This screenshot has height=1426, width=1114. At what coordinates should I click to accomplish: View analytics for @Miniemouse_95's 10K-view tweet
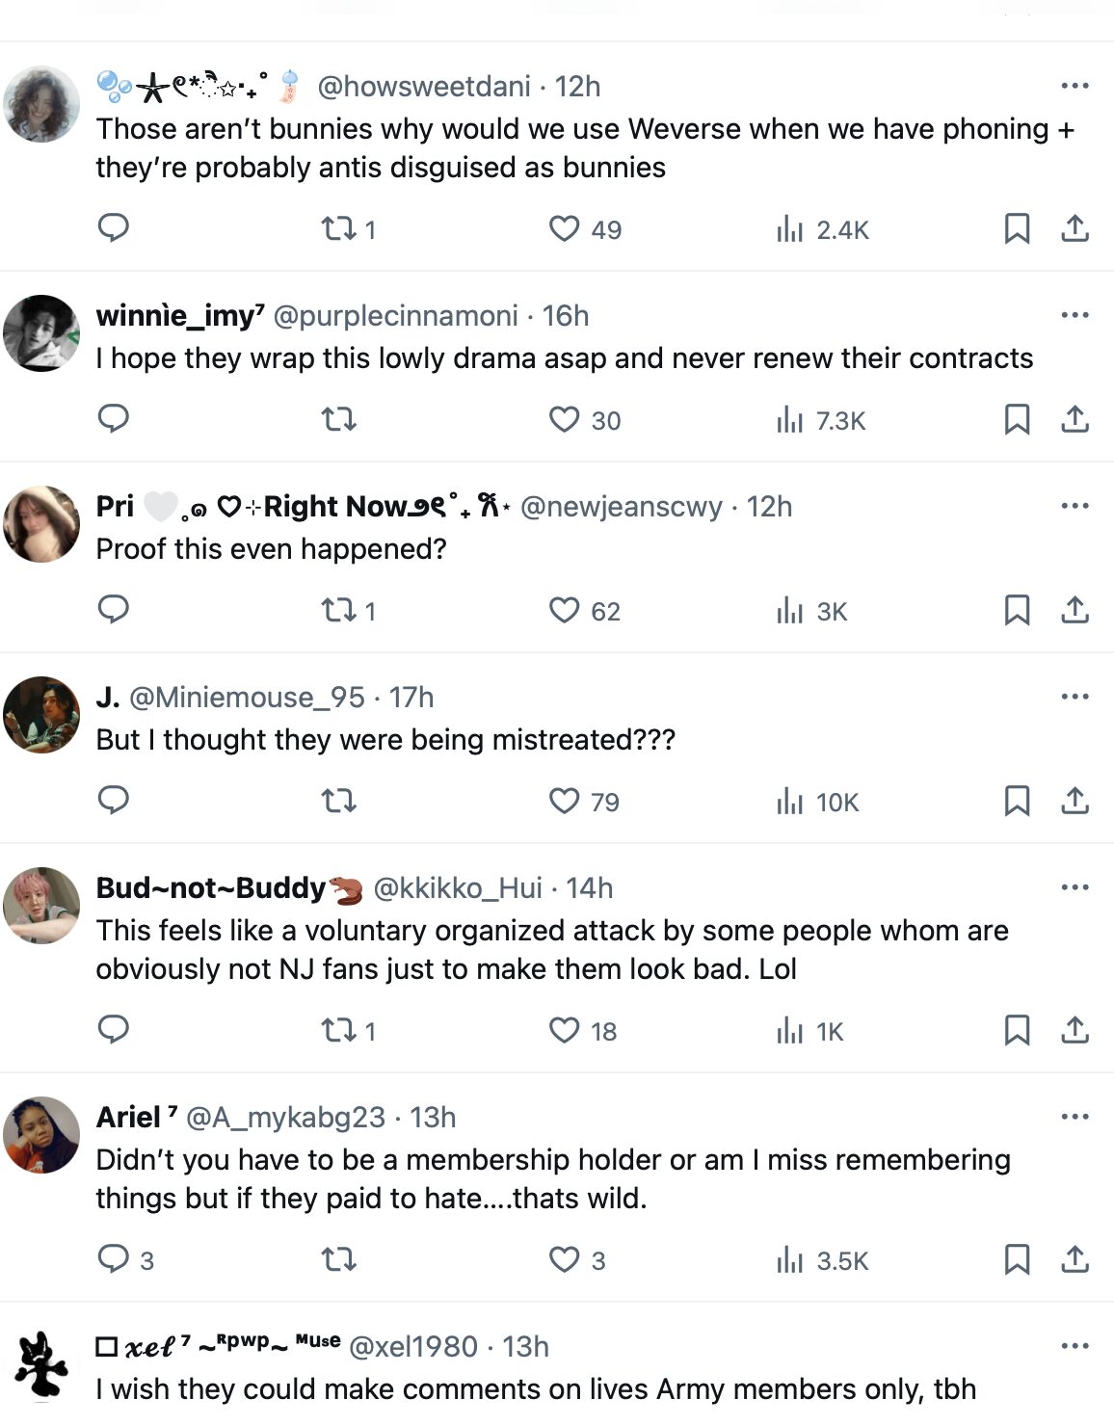817,802
